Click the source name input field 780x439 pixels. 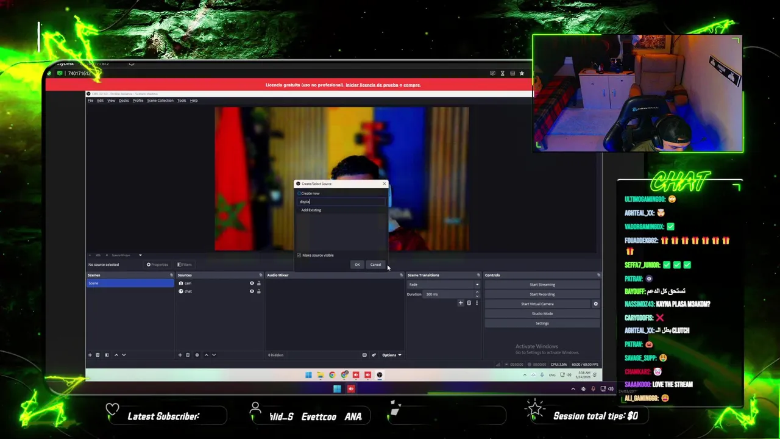(x=341, y=202)
